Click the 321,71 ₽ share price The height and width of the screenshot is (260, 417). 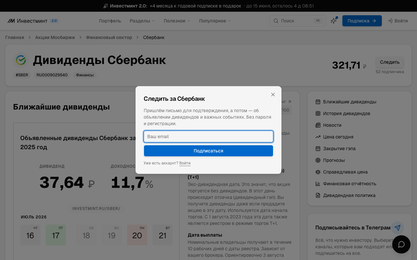pyautogui.click(x=349, y=65)
